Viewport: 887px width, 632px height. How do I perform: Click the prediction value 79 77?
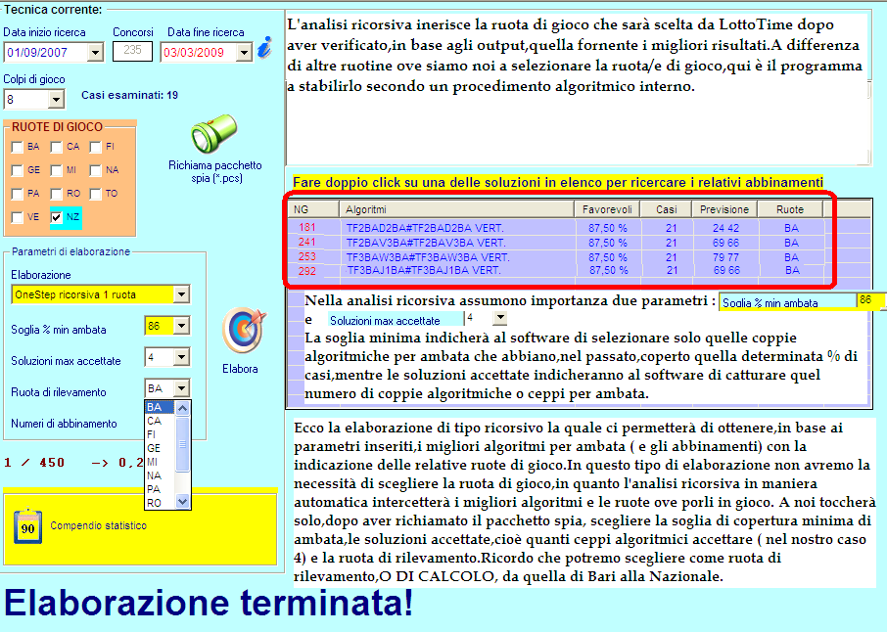pyautogui.click(x=725, y=257)
